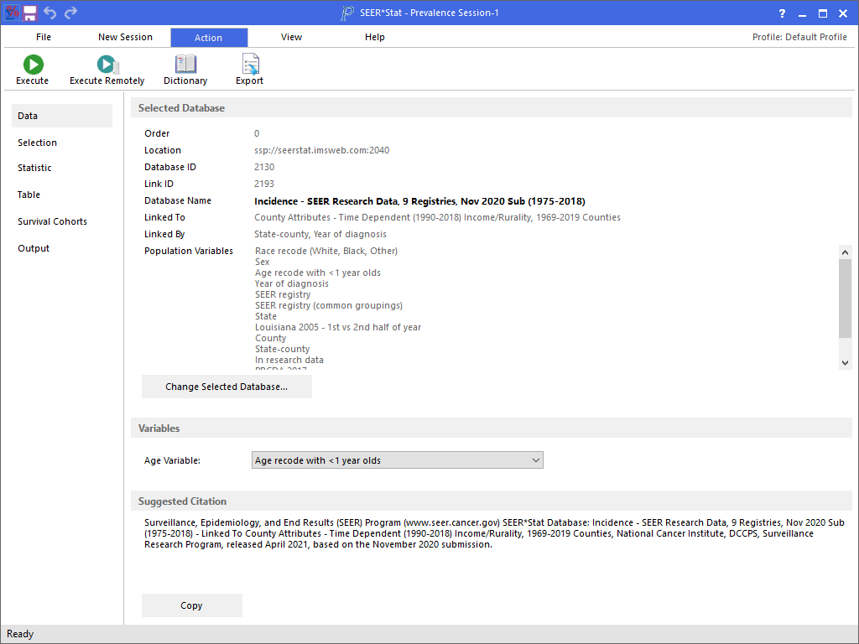Open the File menu
This screenshot has height=644, width=859.
(44, 37)
